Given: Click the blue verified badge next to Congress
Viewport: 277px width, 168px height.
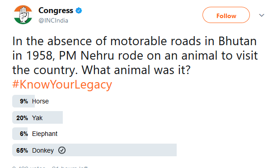Looking at the screenshot, I should pos(79,11).
